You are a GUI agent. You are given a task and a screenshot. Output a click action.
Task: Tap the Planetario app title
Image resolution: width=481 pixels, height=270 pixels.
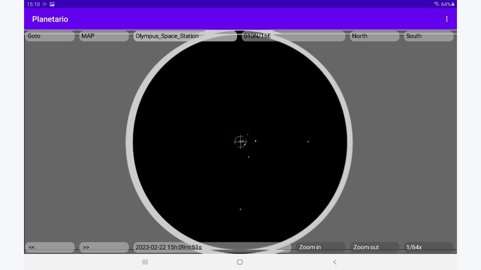[50, 19]
